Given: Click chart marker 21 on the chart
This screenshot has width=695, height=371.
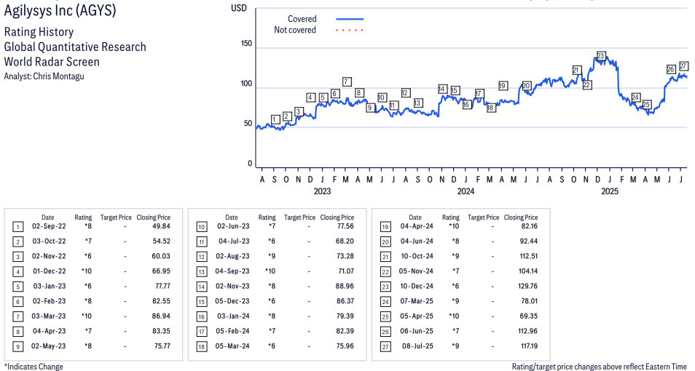Looking at the screenshot, I should 576,70.
